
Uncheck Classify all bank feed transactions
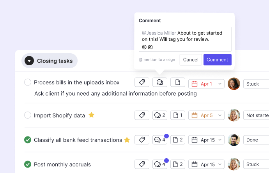pyautogui.click(x=28, y=140)
